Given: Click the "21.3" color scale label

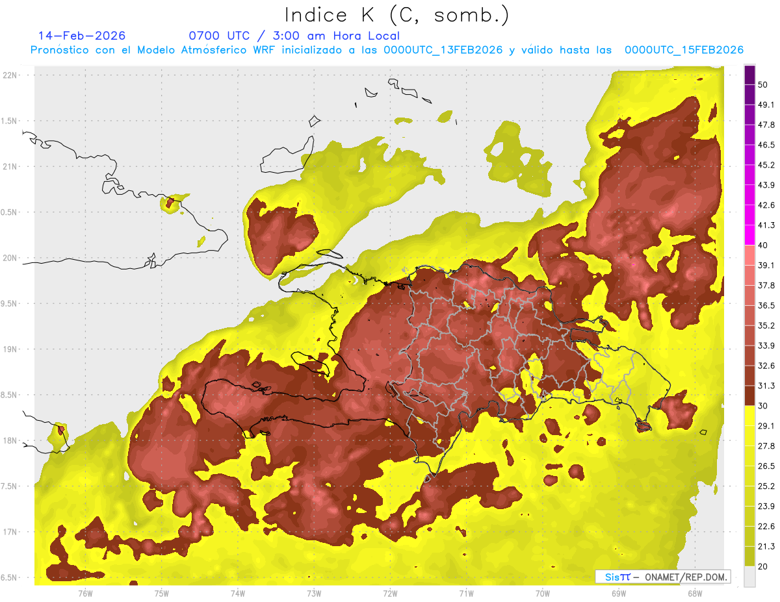Looking at the screenshot, I should (766, 546).
